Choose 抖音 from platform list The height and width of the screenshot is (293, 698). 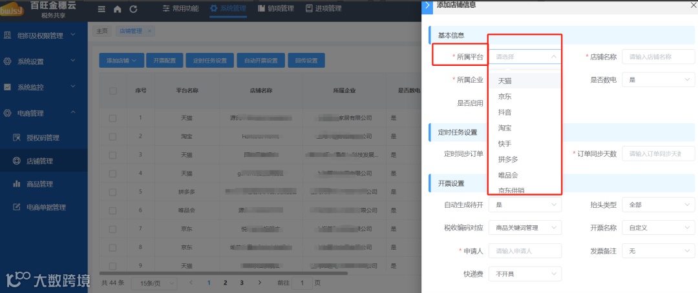[525, 112]
